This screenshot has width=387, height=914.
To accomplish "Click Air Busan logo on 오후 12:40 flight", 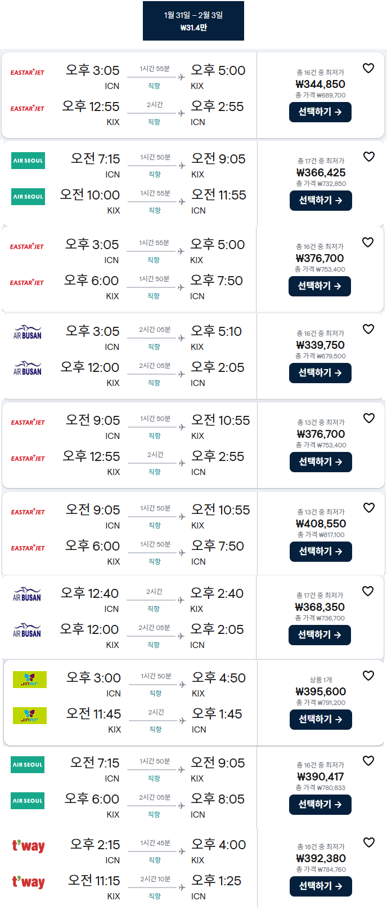I will click(27, 595).
